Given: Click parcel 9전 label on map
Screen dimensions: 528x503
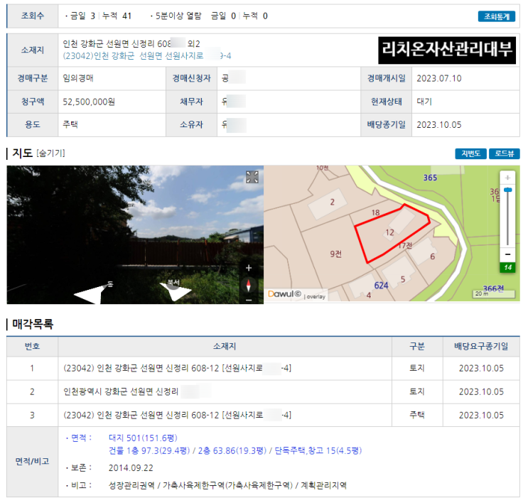Looking at the screenshot, I should pos(335,254).
